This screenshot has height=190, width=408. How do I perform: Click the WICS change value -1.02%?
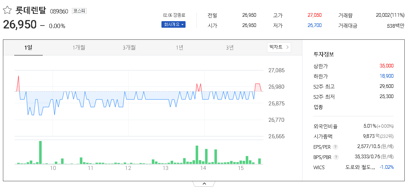pyautogui.click(x=387, y=167)
